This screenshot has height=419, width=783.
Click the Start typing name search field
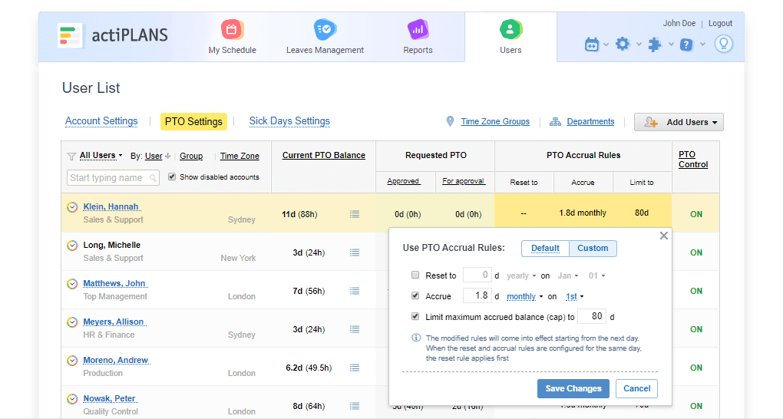click(113, 178)
